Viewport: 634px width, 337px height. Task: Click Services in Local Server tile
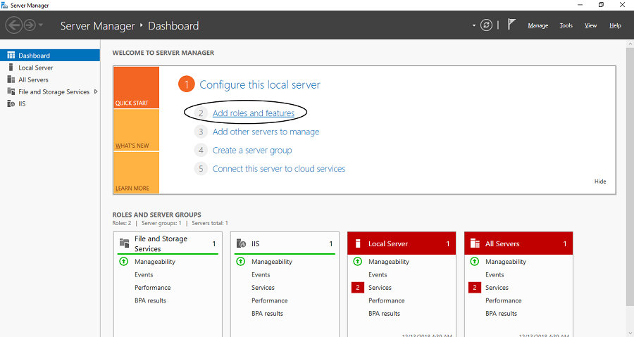[x=380, y=287]
